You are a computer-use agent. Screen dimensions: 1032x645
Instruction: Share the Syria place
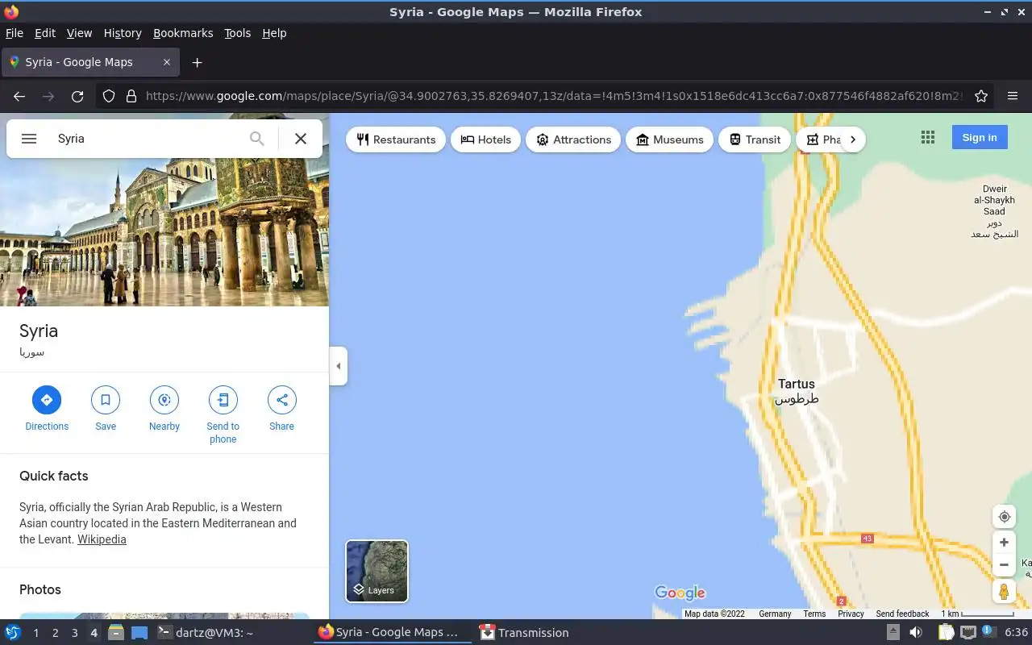tap(282, 410)
